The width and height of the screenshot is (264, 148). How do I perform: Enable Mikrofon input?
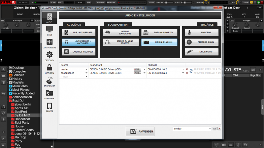tap(202, 33)
